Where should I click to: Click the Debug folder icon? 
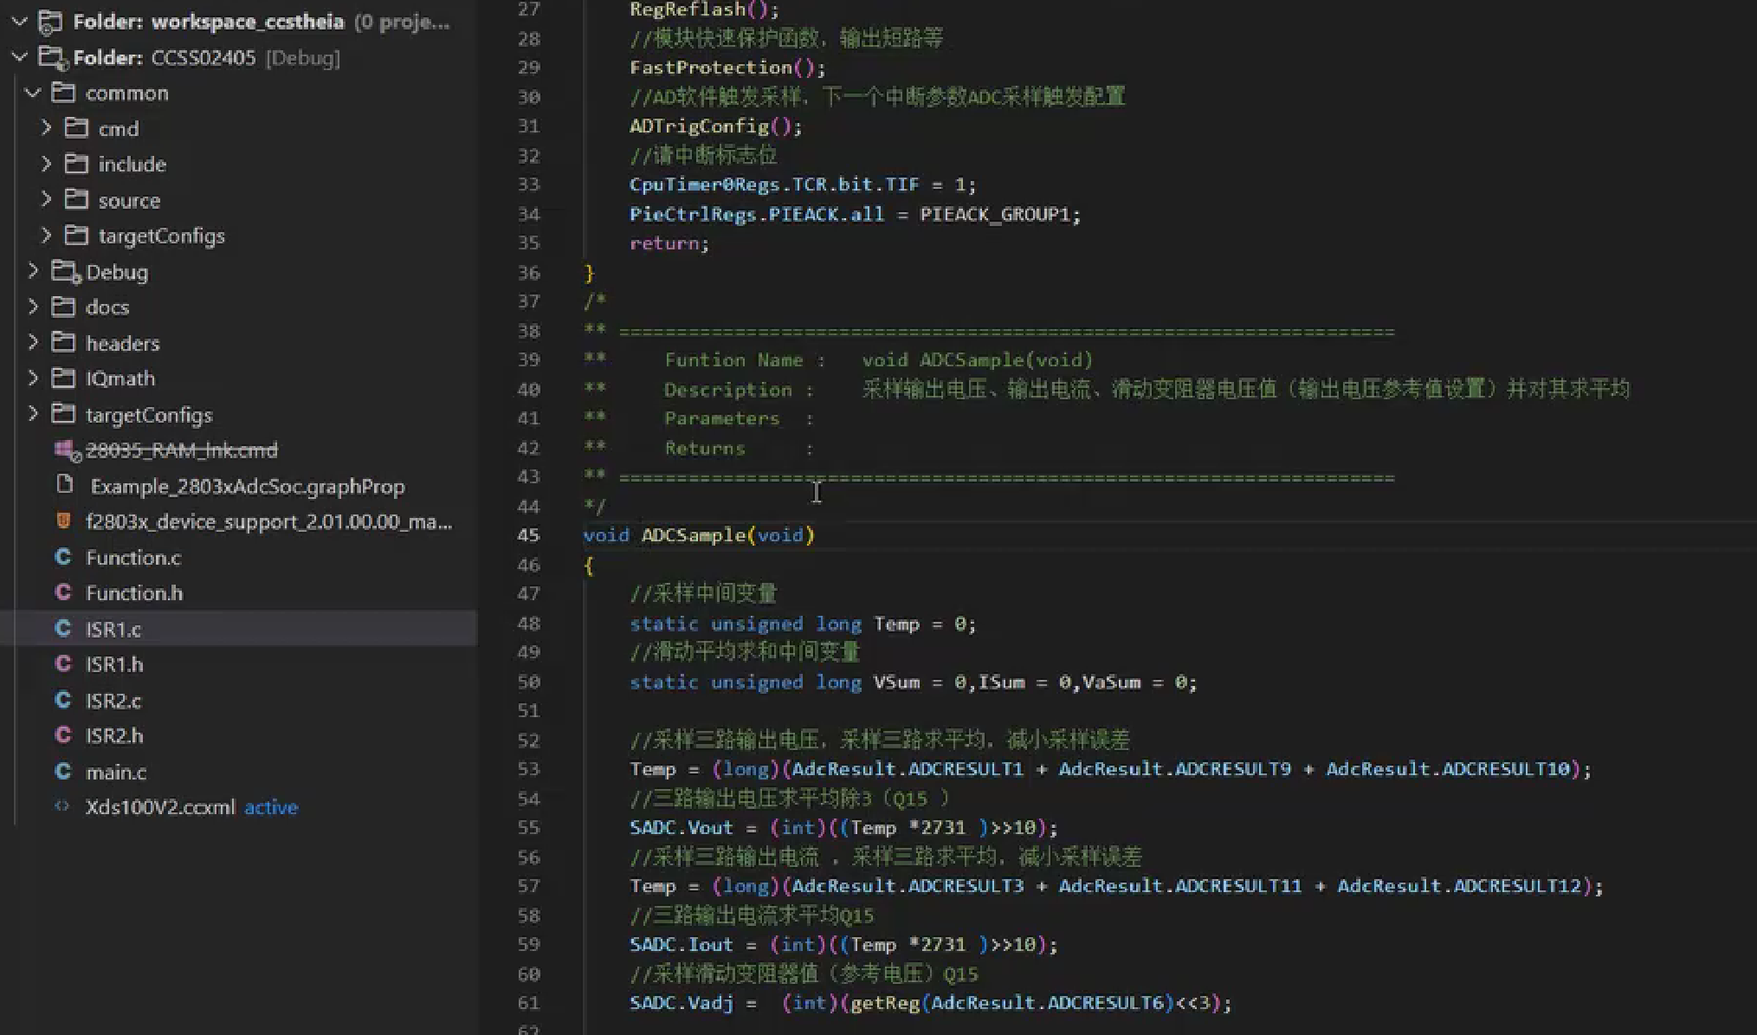coord(64,272)
